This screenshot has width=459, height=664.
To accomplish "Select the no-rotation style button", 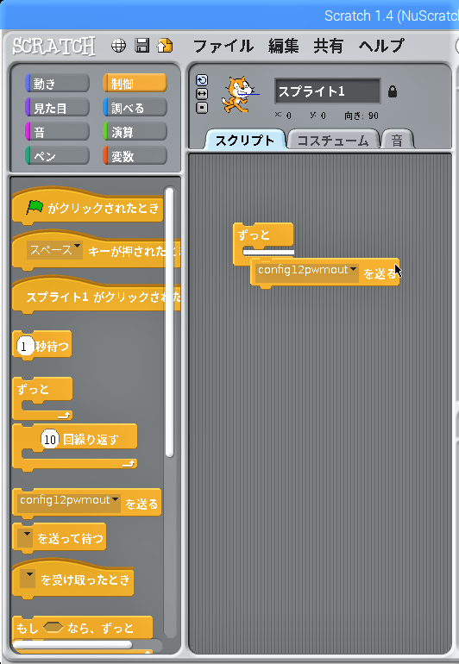I will coord(202,108).
